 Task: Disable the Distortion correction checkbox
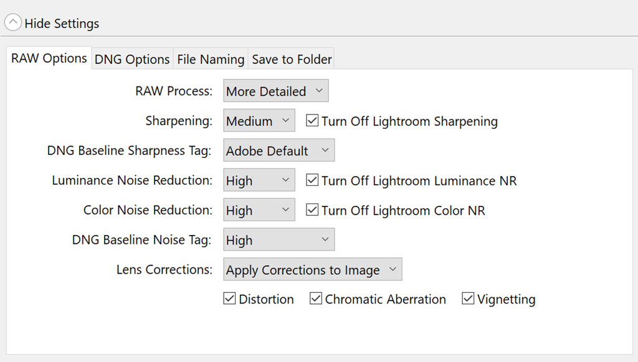[229, 299]
